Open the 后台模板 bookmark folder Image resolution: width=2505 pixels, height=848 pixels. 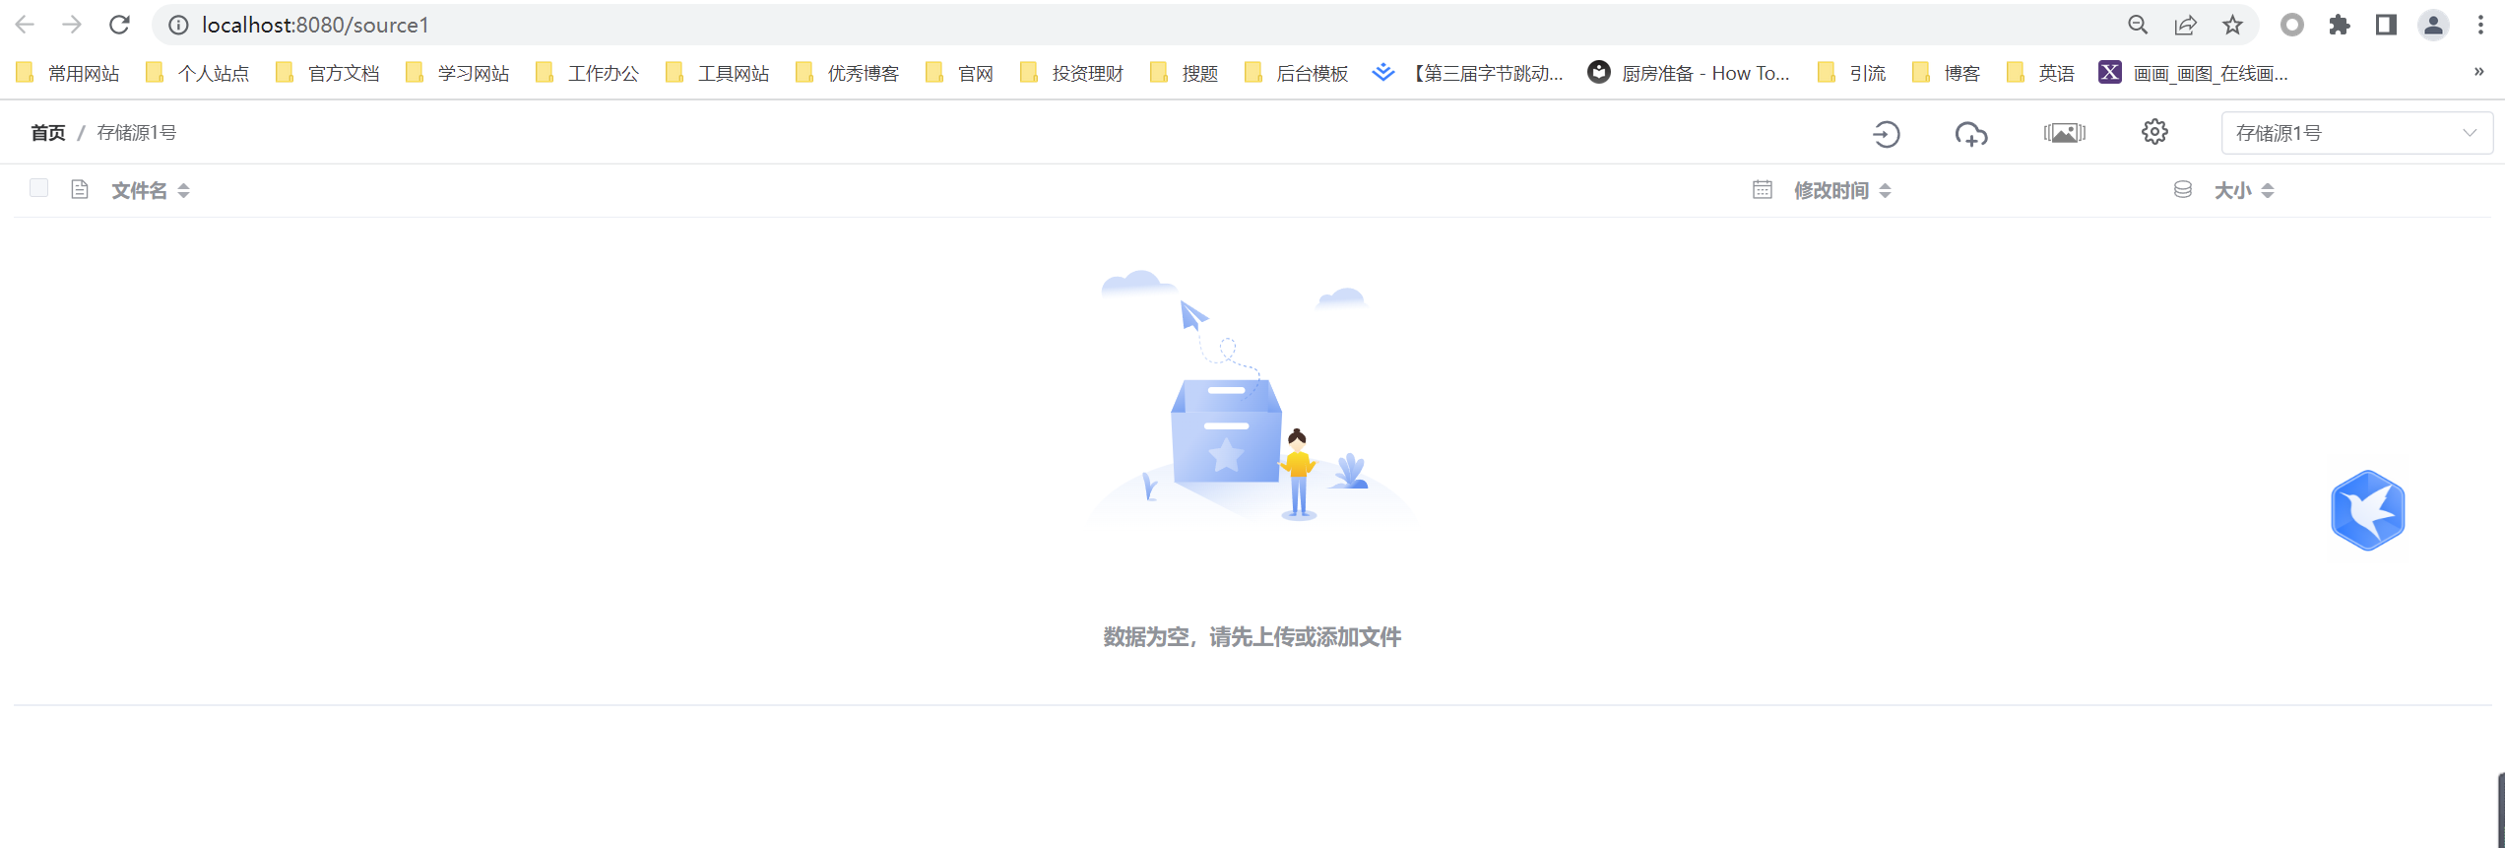[x=1297, y=73]
